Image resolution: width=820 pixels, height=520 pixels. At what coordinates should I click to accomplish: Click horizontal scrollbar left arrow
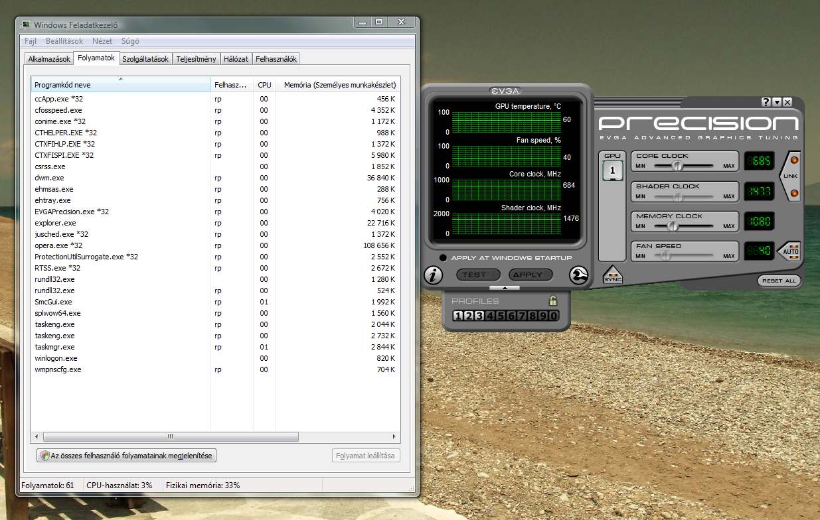pos(37,436)
